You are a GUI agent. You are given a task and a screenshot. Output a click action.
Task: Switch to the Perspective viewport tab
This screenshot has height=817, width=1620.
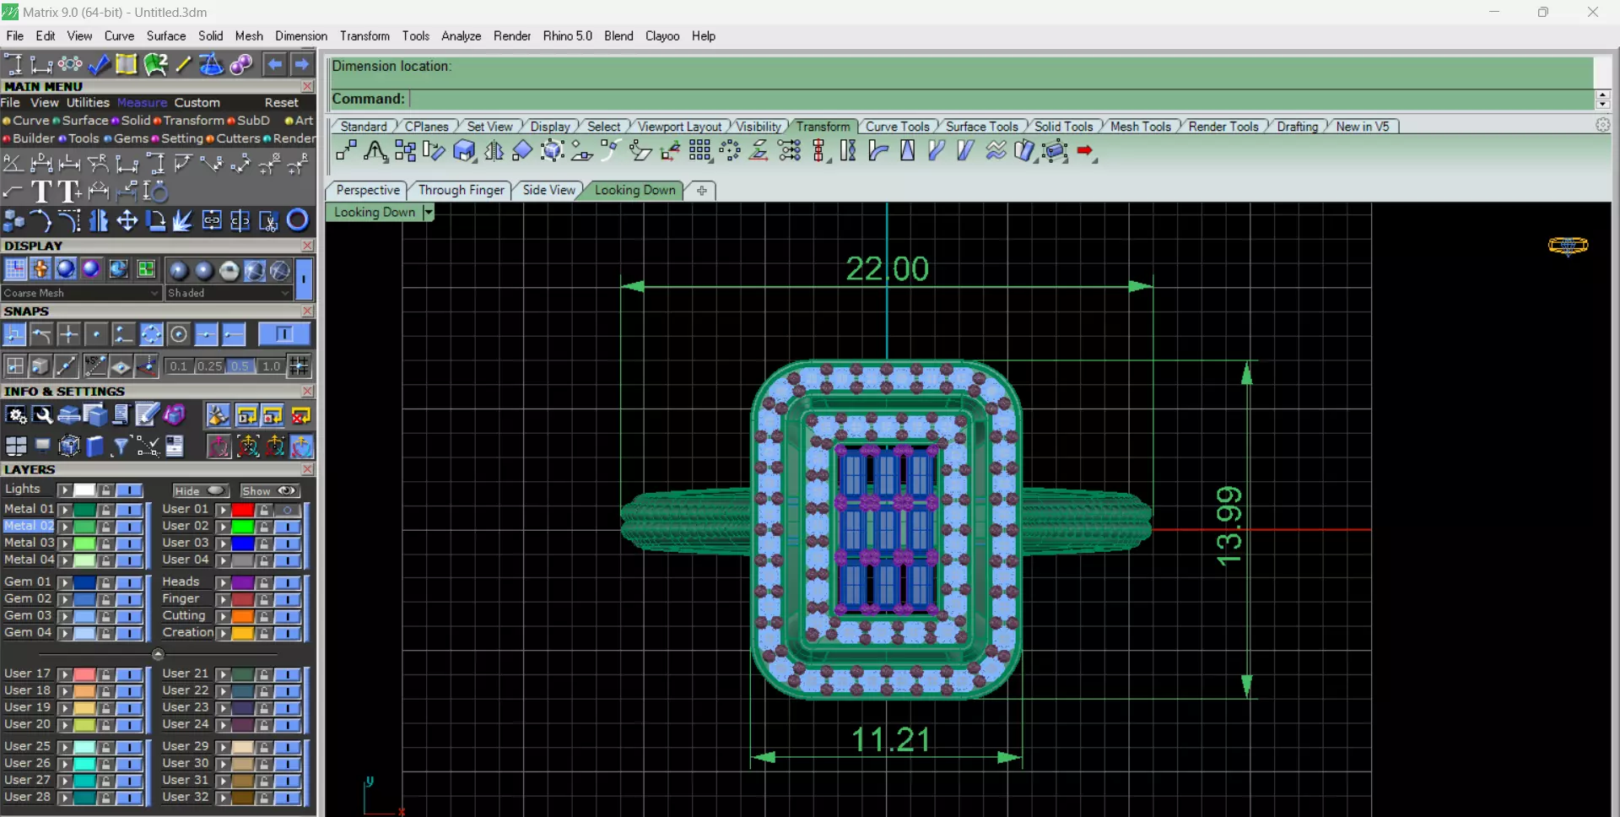click(x=368, y=190)
